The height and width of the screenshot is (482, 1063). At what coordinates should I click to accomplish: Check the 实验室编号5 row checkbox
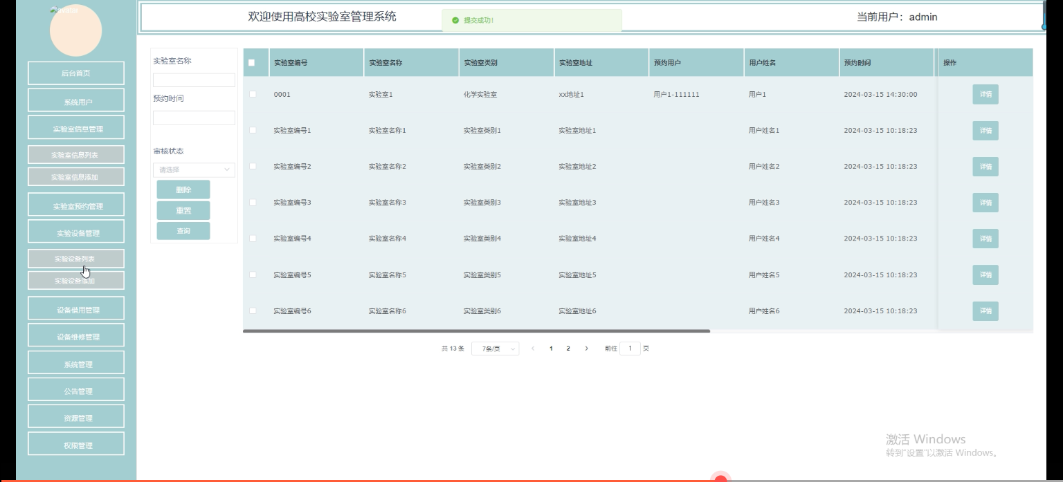pos(253,275)
